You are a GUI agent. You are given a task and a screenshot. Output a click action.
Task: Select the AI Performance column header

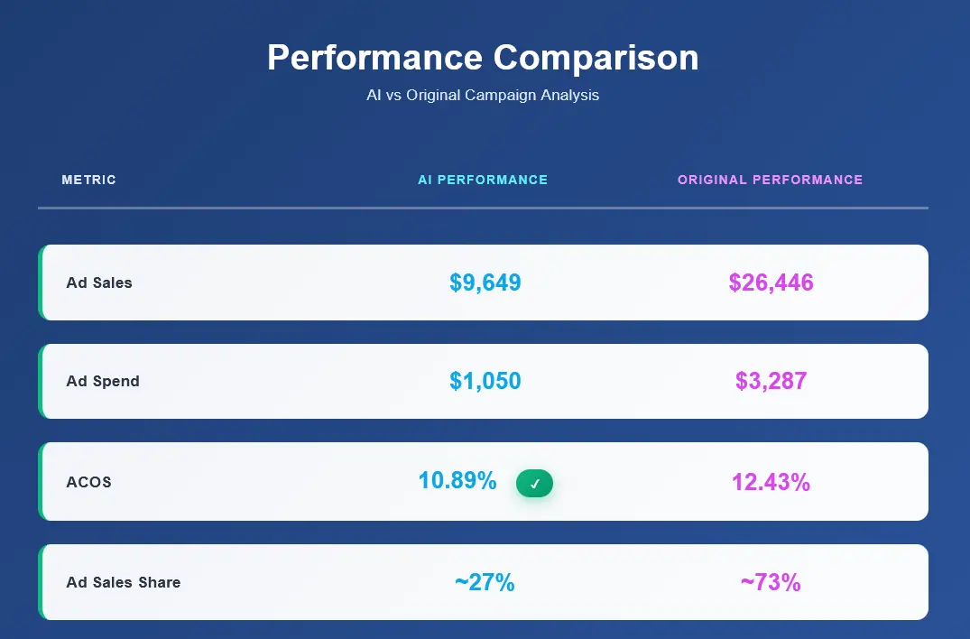(x=483, y=180)
